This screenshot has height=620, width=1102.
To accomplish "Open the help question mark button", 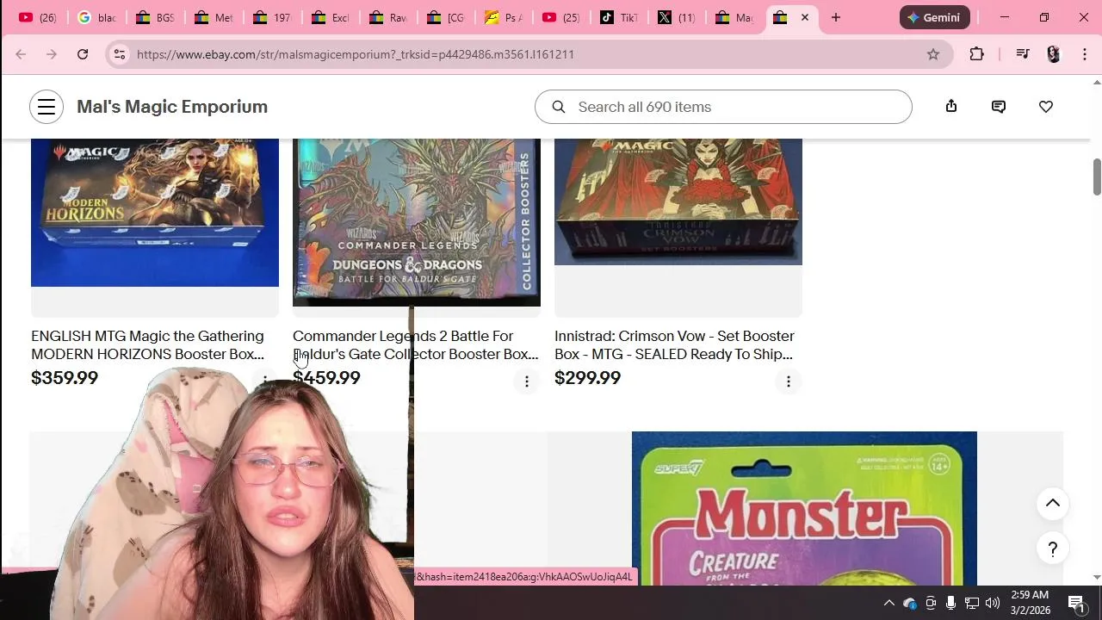I will 1053,549.
